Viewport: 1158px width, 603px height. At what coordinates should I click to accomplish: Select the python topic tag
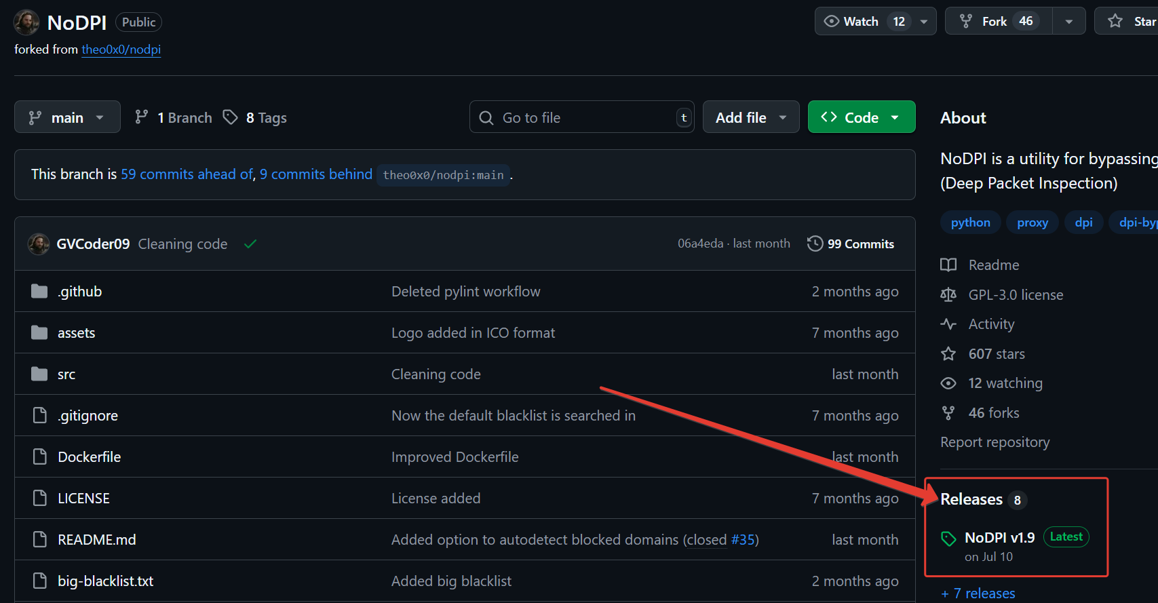point(970,222)
